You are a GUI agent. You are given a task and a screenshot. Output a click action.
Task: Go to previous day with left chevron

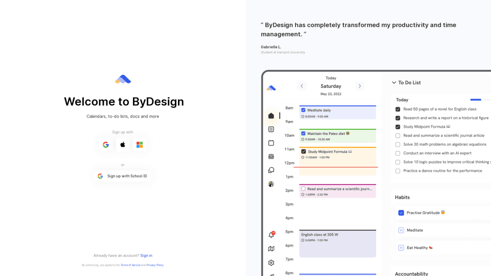302,86
